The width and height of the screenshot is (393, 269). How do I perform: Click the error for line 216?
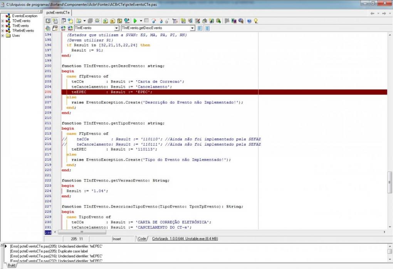56,256
